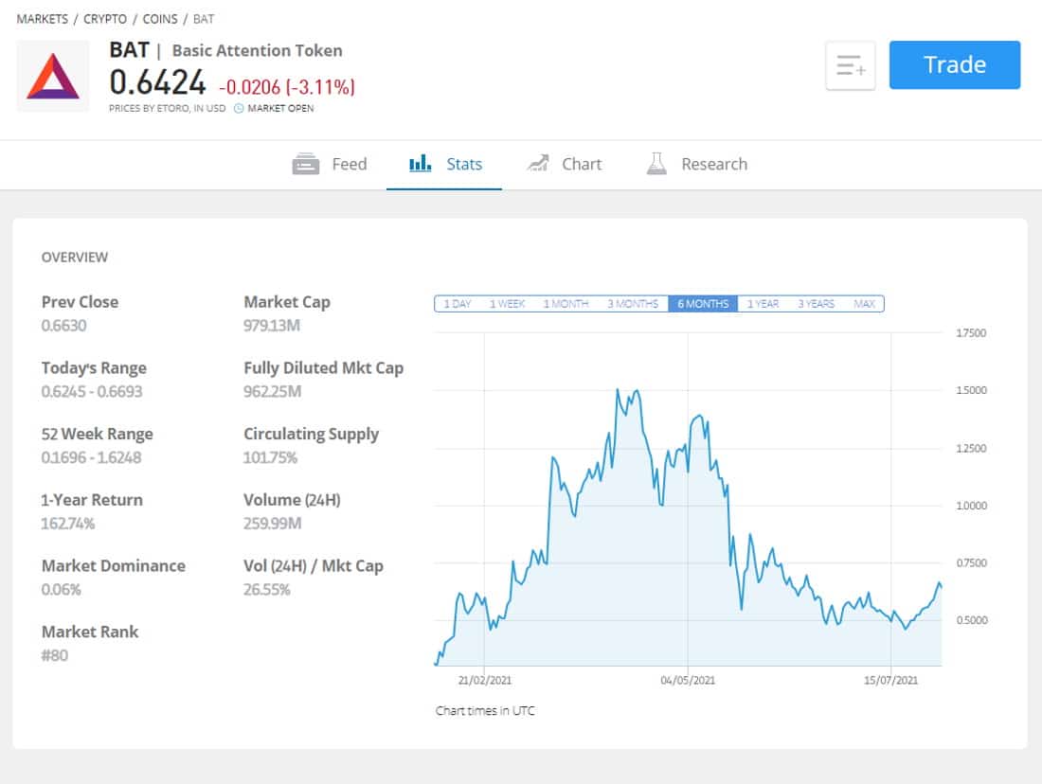Viewport: 1042px width, 784px height.
Task: Click the BAT breadcrumb item
Action: (204, 19)
